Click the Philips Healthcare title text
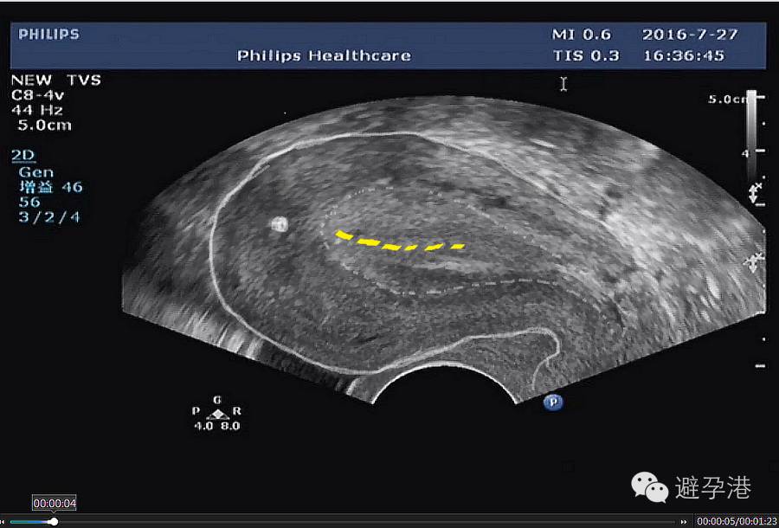The height and width of the screenshot is (528, 779). click(x=324, y=55)
